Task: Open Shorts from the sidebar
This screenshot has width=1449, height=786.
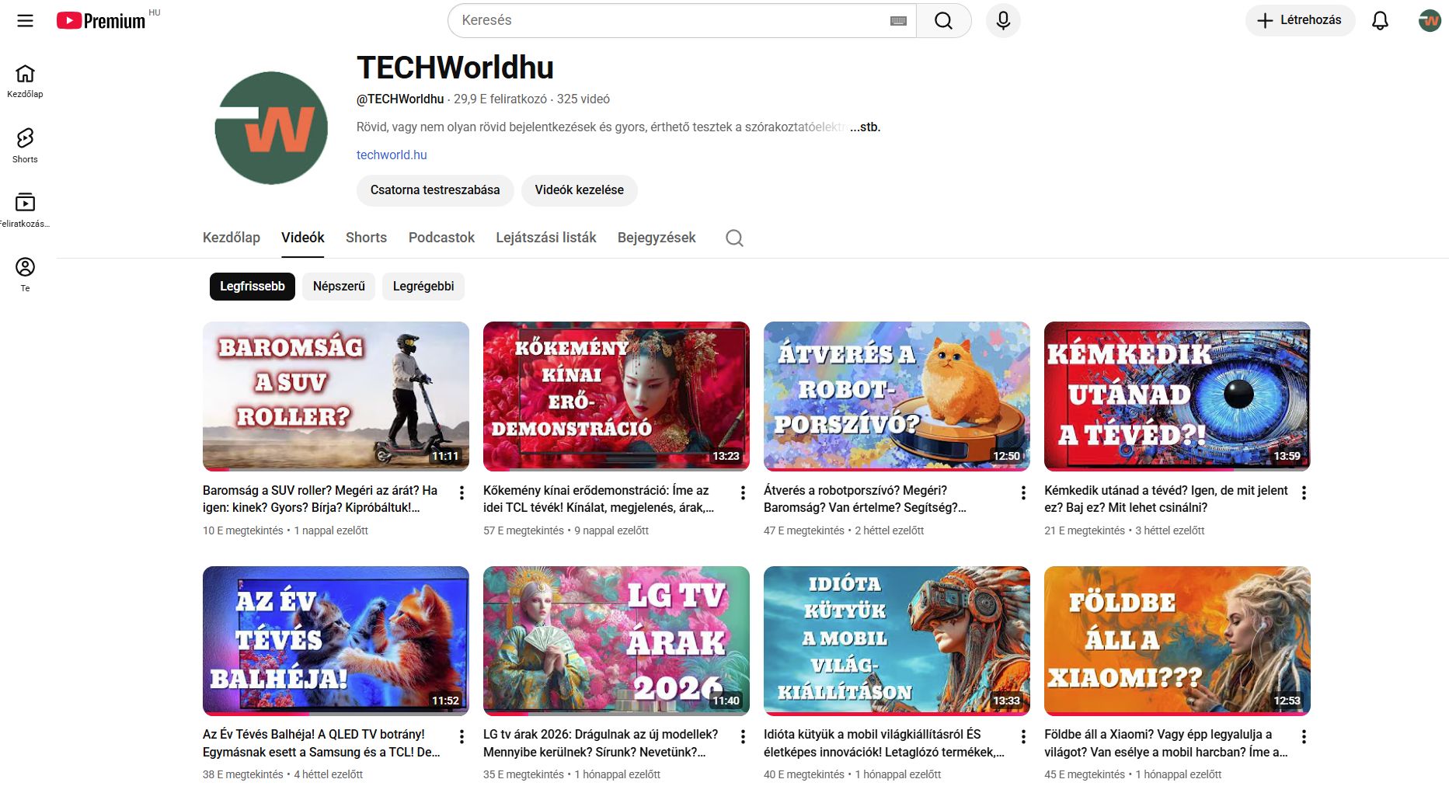Action: [25, 145]
